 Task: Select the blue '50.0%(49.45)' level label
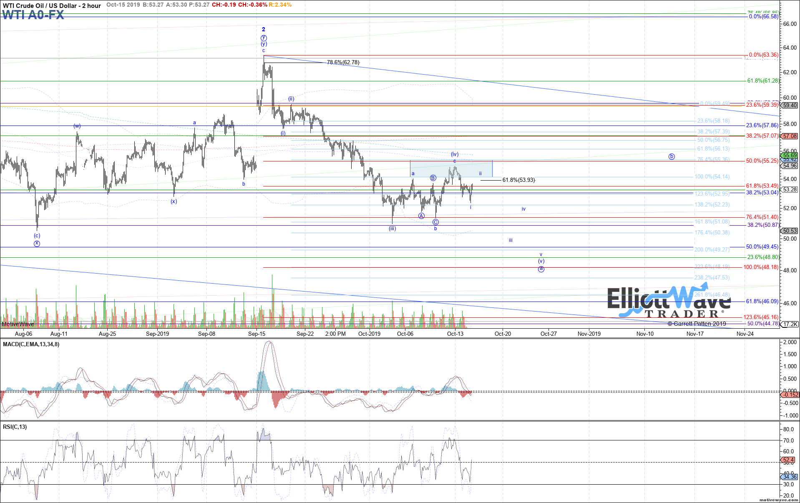(x=762, y=246)
